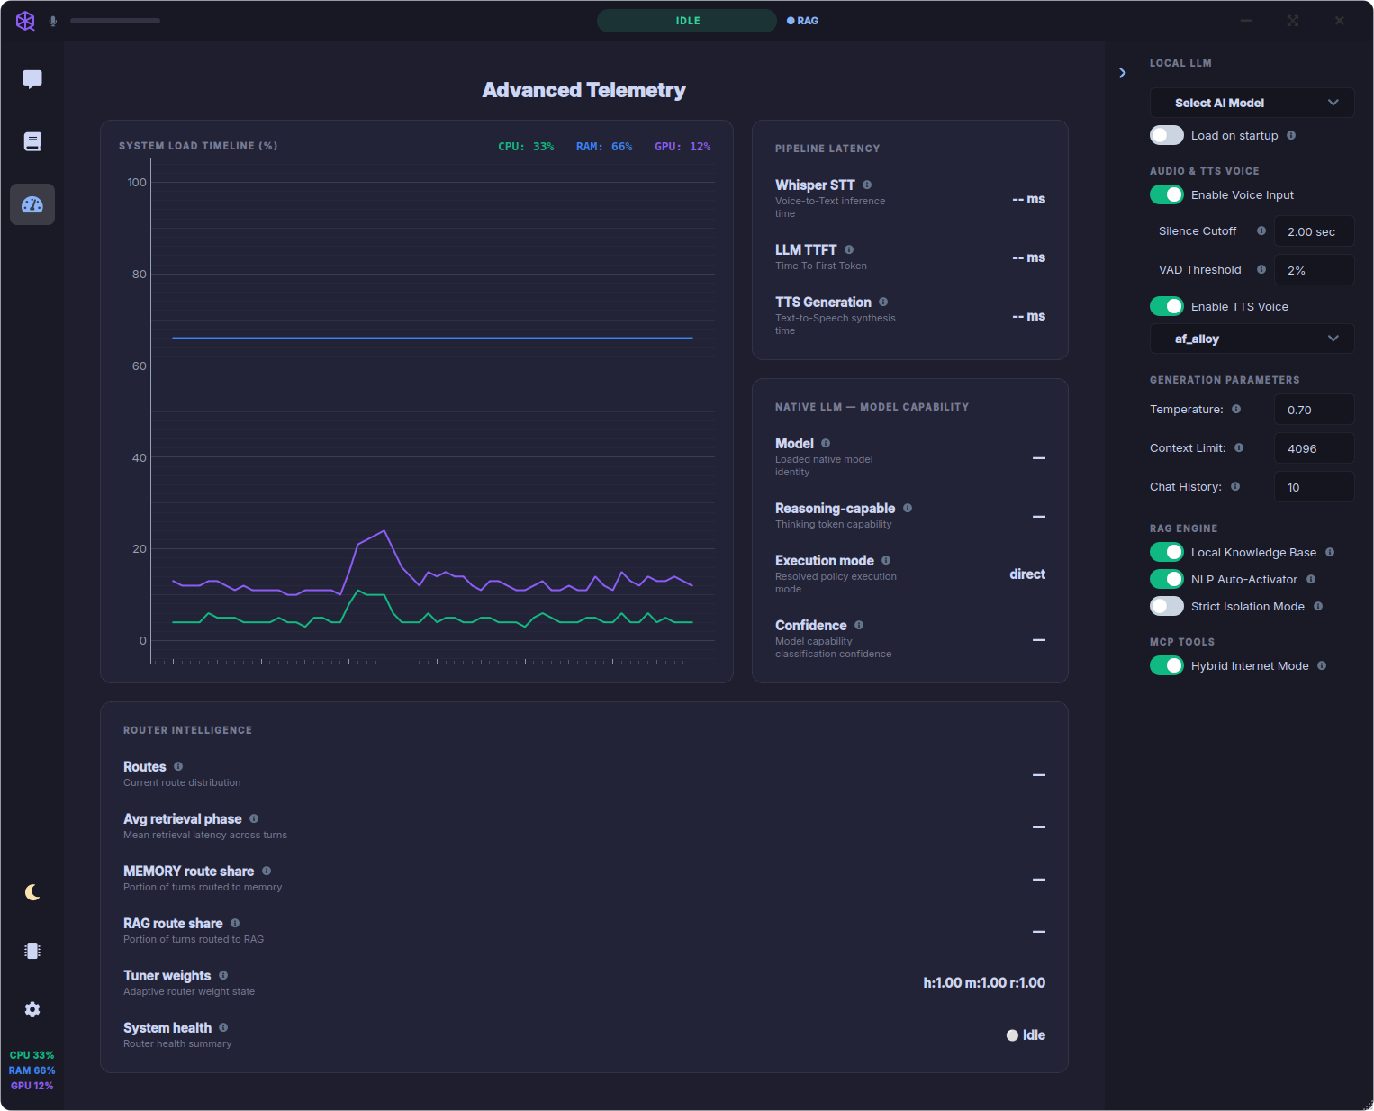
Task: Toggle Hybrid Internet Mode off
Action: click(1167, 665)
